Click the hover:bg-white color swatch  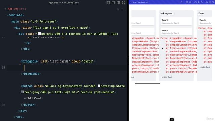tap(99, 86)
